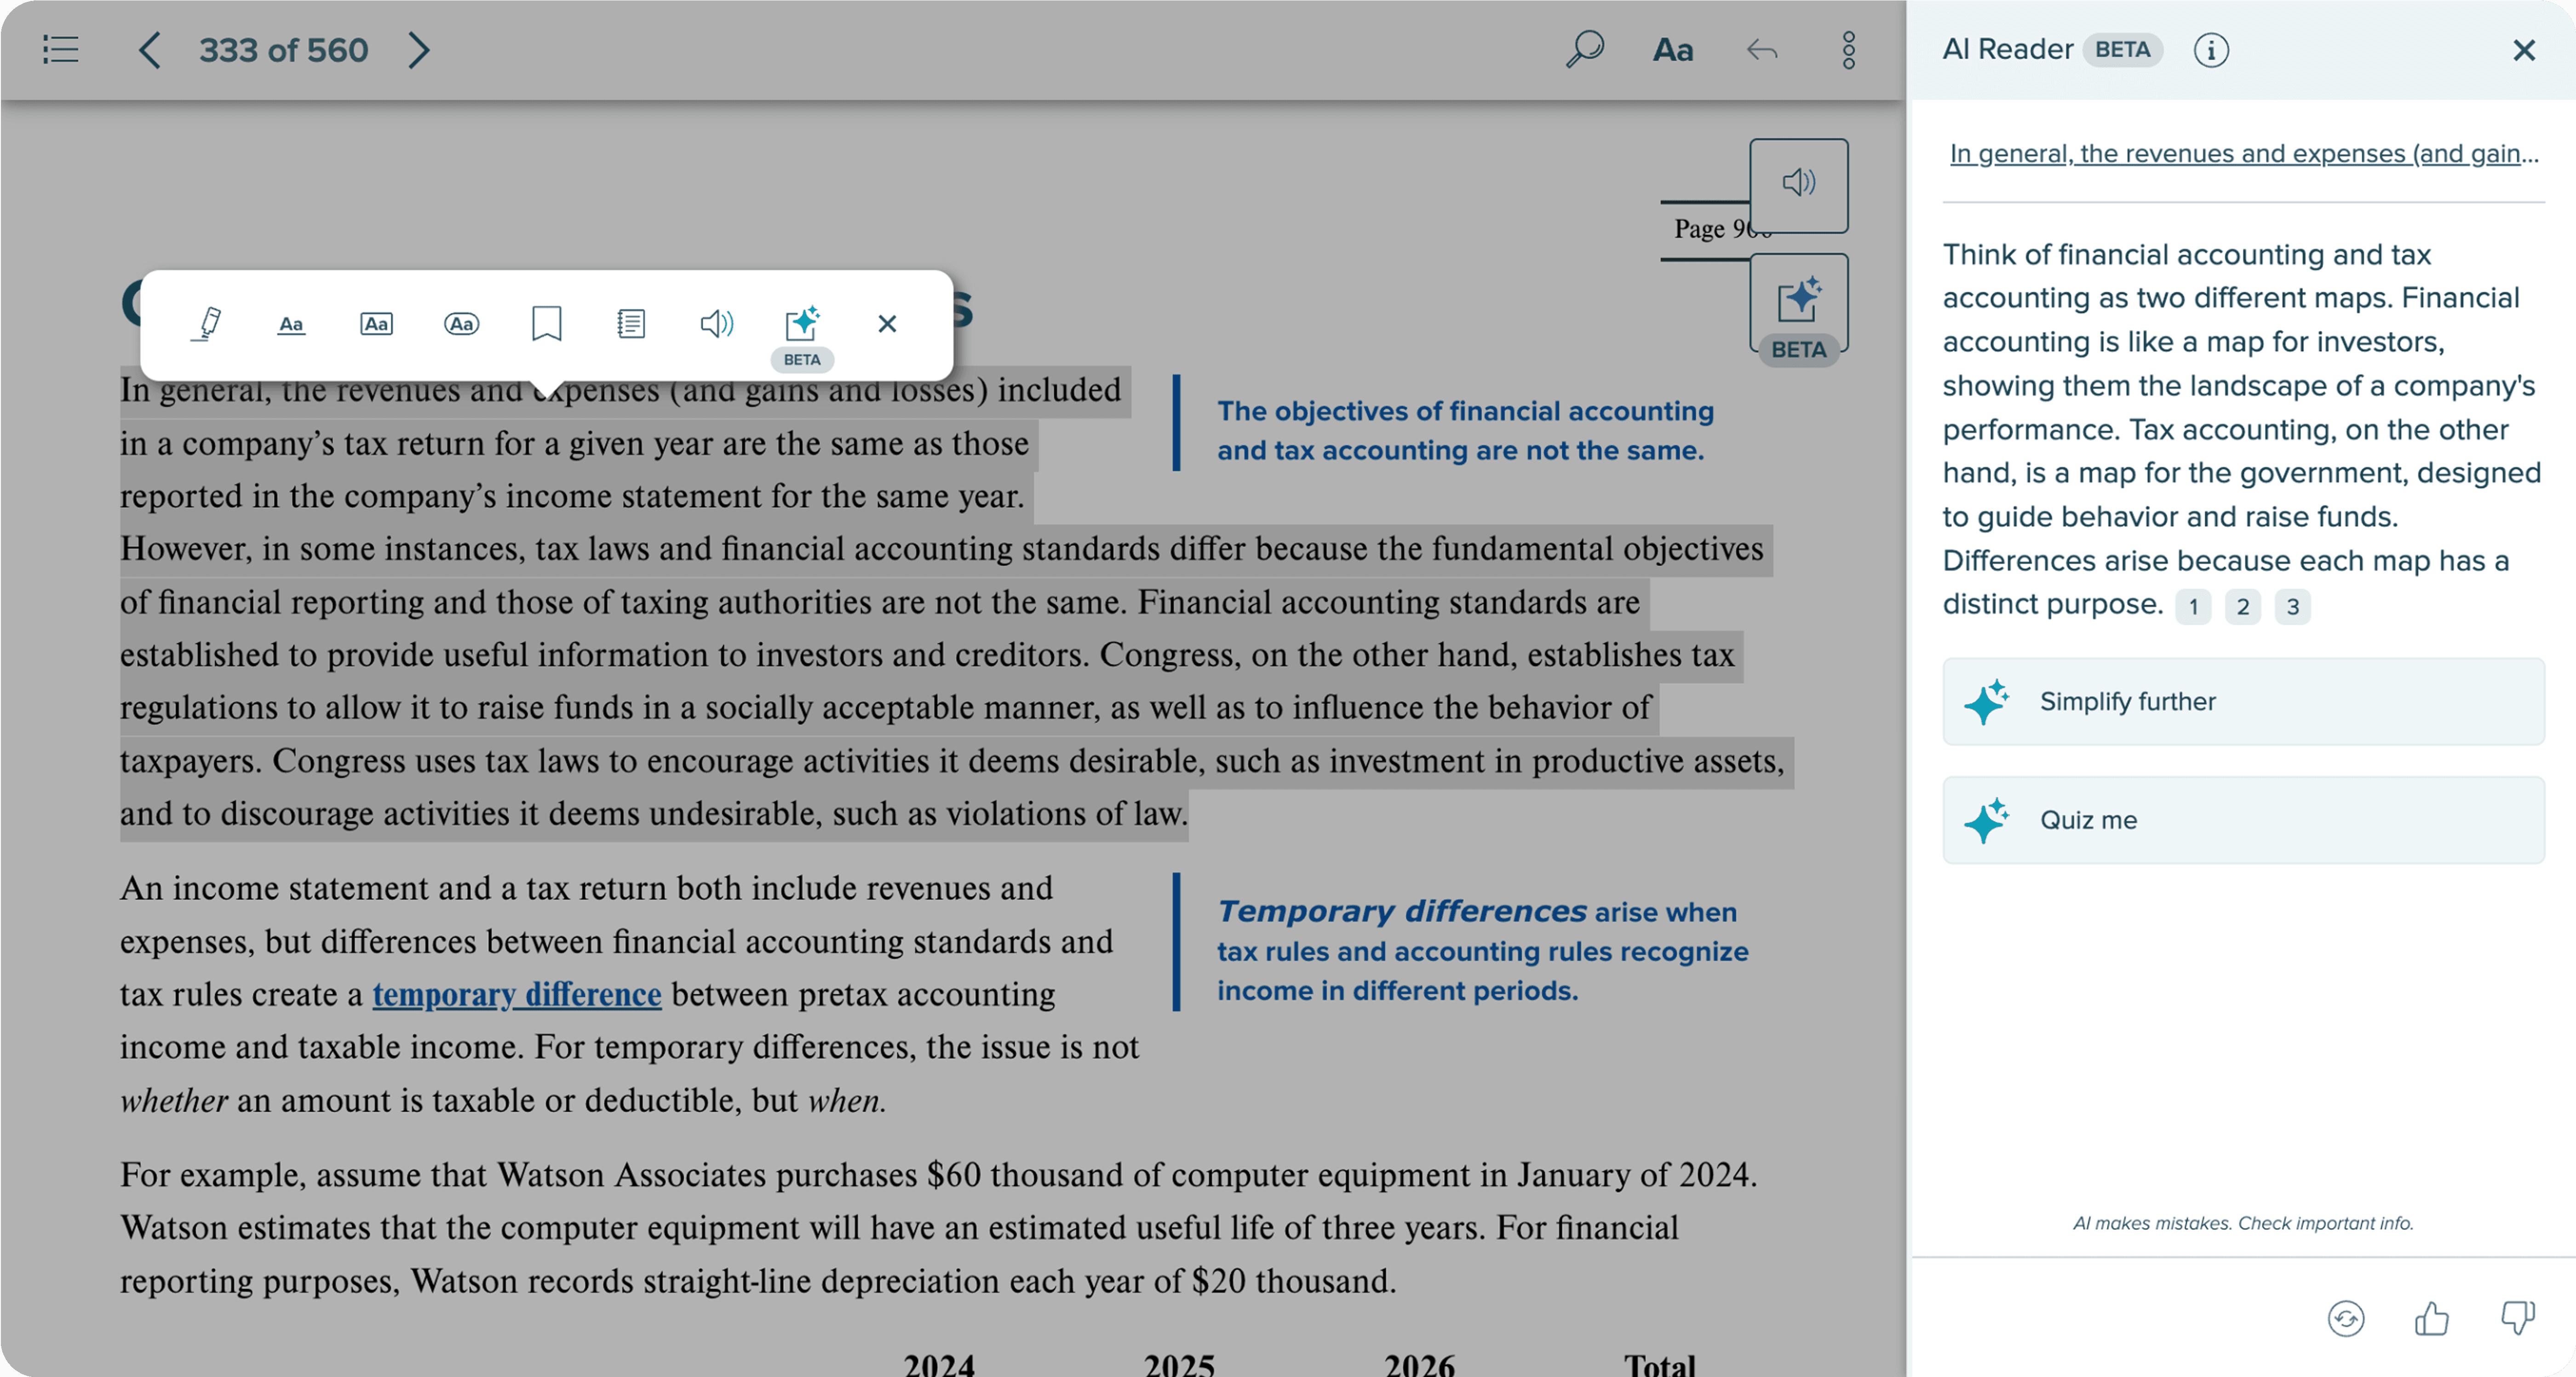
Task: Give thumbs up to AI response
Action: (x=2431, y=1318)
